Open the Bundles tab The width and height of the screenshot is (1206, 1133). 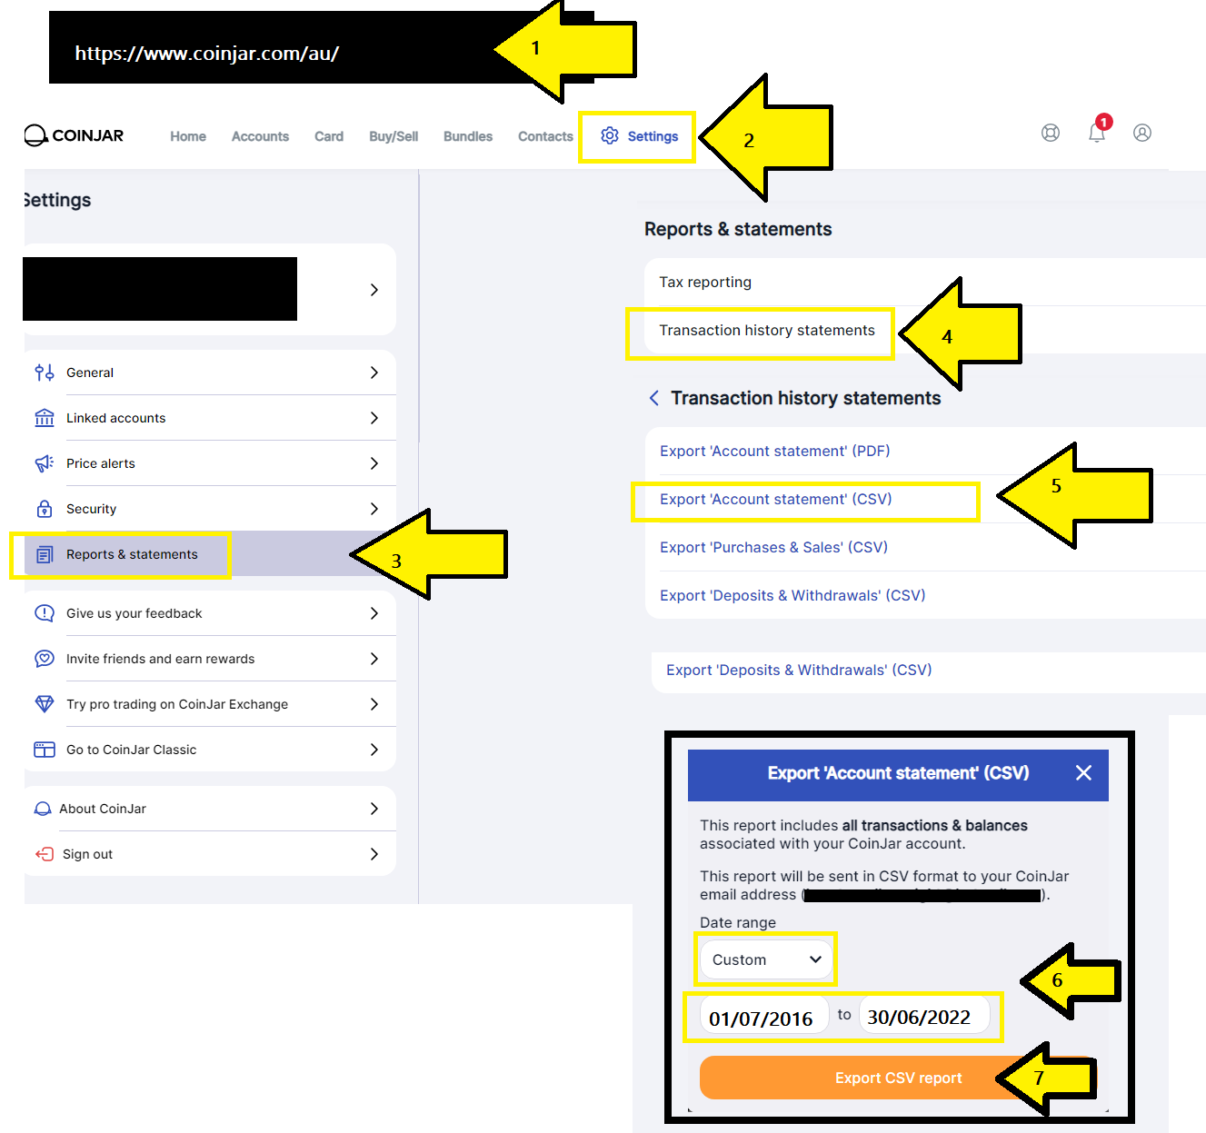468,136
